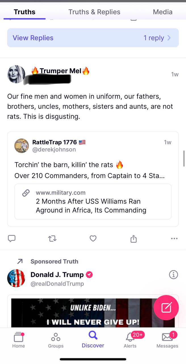Like the post with heart icon
This screenshot has width=186, height=364.
(93, 239)
